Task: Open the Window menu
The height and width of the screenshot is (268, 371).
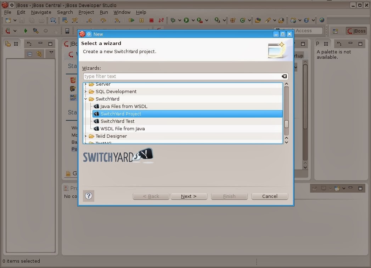Action: point(122,12)
